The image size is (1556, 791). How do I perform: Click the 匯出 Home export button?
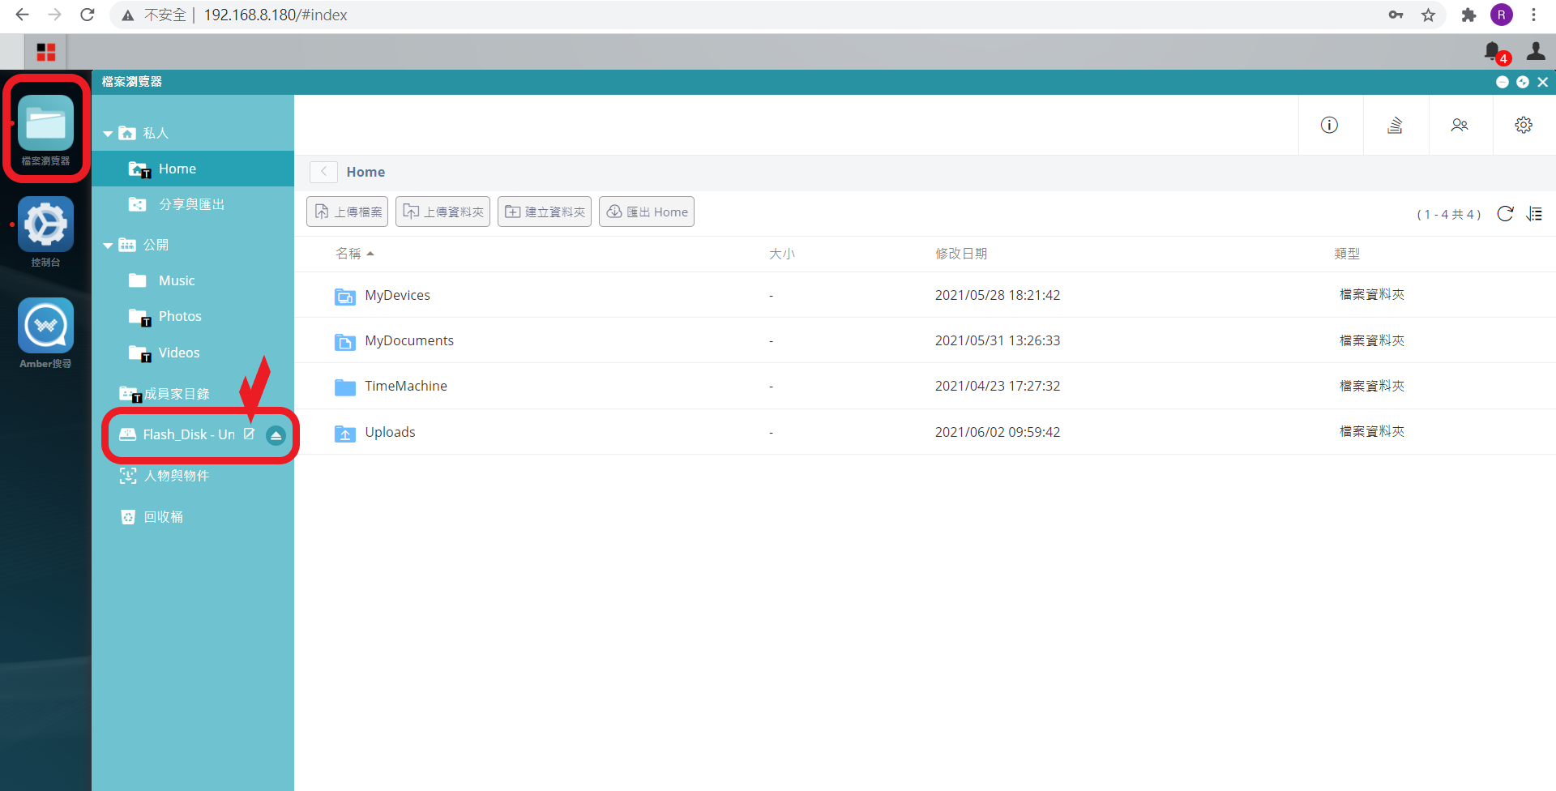tap(647, 212)
